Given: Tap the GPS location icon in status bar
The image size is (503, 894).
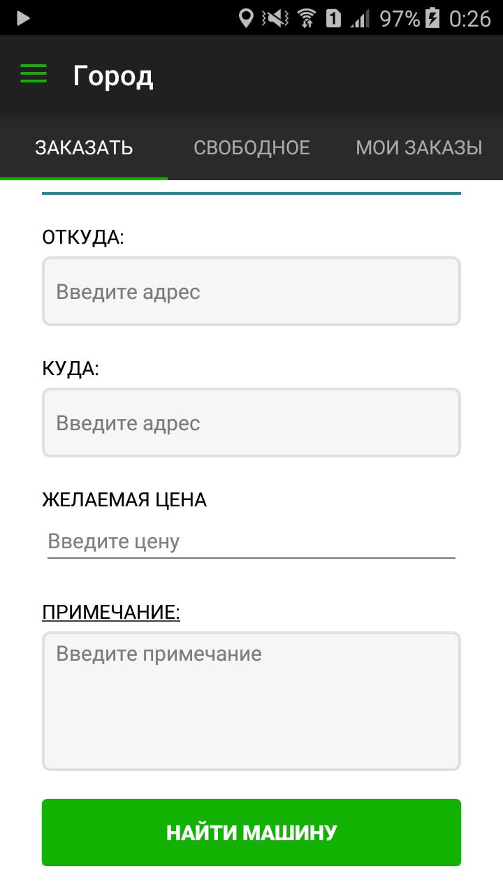Looking at the screenshot, I should (246, 19).
